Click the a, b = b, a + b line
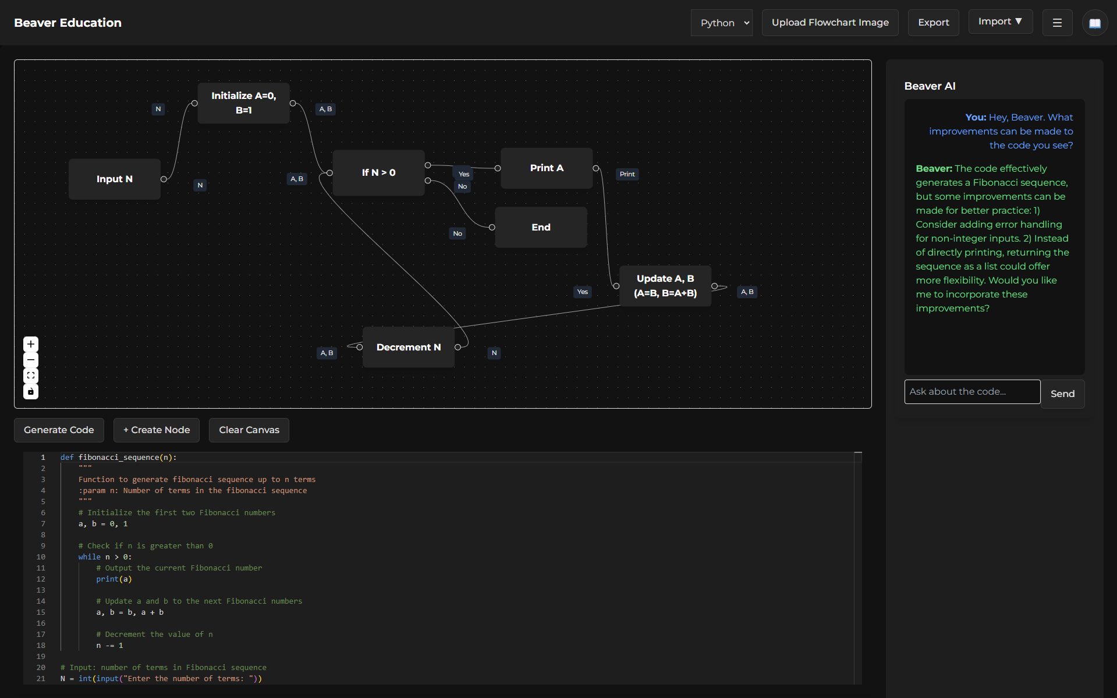The image size is (1117, 698). 130,612
